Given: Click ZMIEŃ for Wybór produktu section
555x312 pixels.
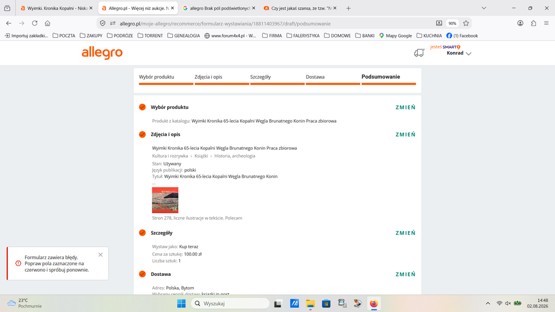Looking at the screenshot, I should pyautogui.click(x=406, y=108).
